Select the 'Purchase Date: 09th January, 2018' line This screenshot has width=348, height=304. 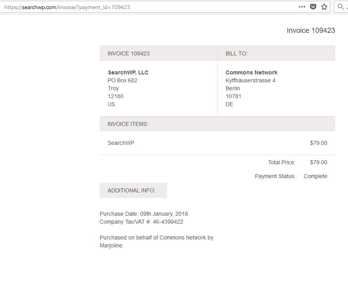click(144, 214)
